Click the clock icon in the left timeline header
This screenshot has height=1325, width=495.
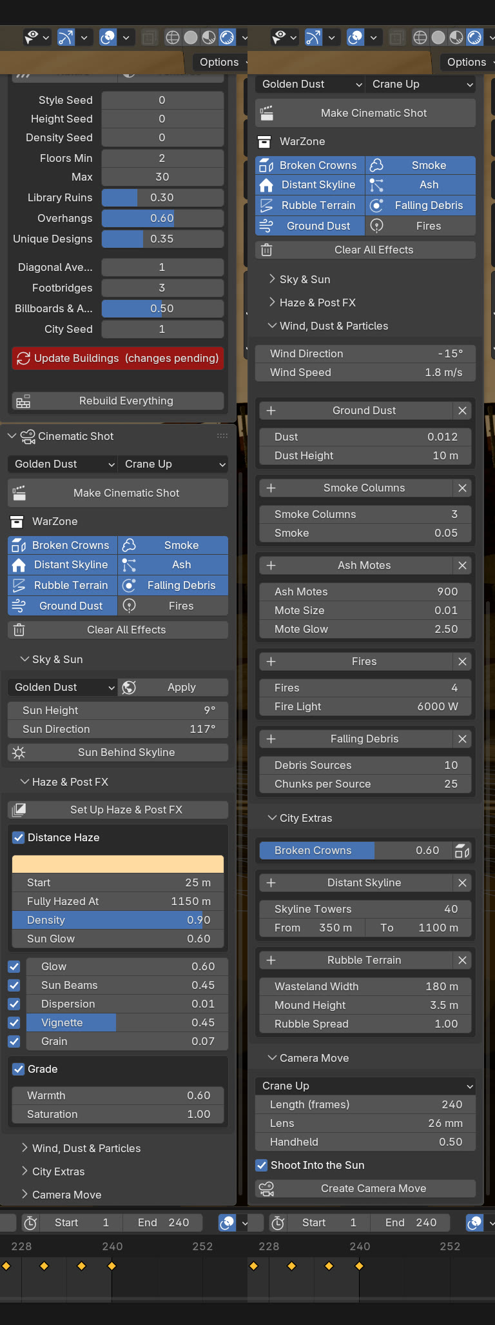pyautogui.click(x=30, y=1223)
